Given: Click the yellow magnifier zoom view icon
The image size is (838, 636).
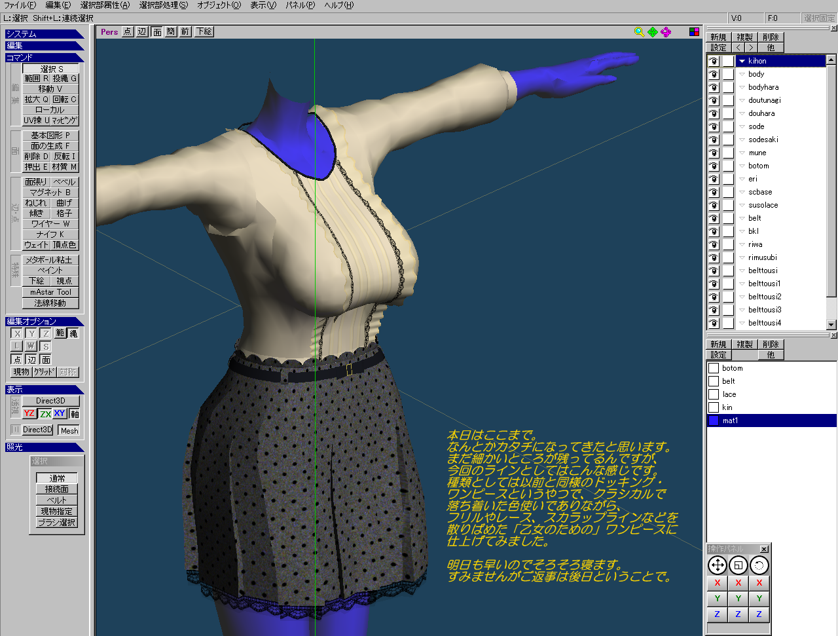Looking at the screenshot, I should 639,31.
